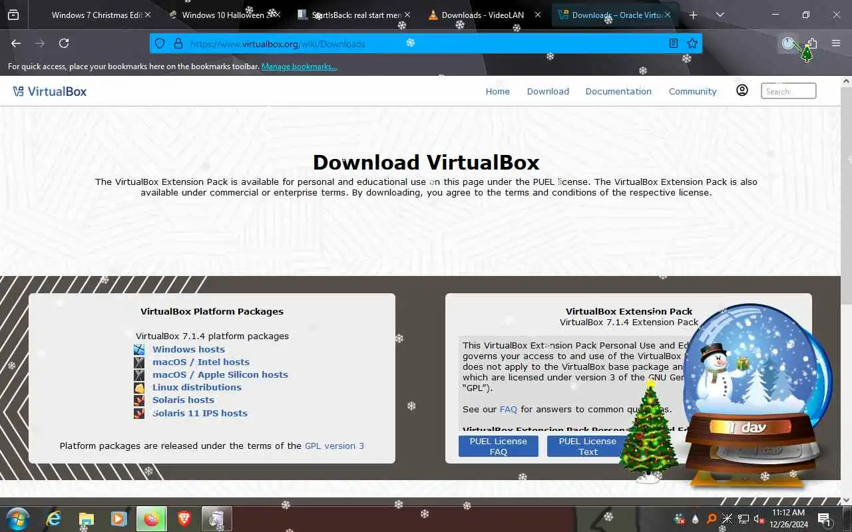Screen dimensions: 852x532
Task: Open network tray icon
Action: (x=744, y=519)
